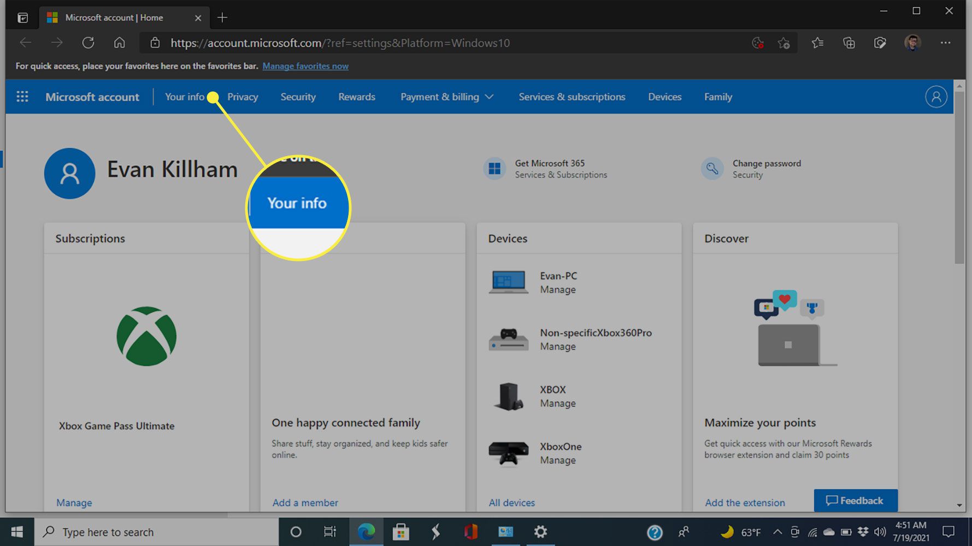Click Evan Killham profile picture circle
Screen dimensions: 972x546
point(69,173)
